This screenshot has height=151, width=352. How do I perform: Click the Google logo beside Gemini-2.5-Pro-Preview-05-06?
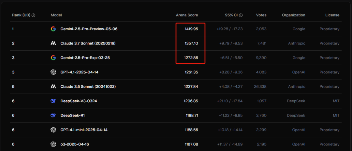[x=53, y=29]
